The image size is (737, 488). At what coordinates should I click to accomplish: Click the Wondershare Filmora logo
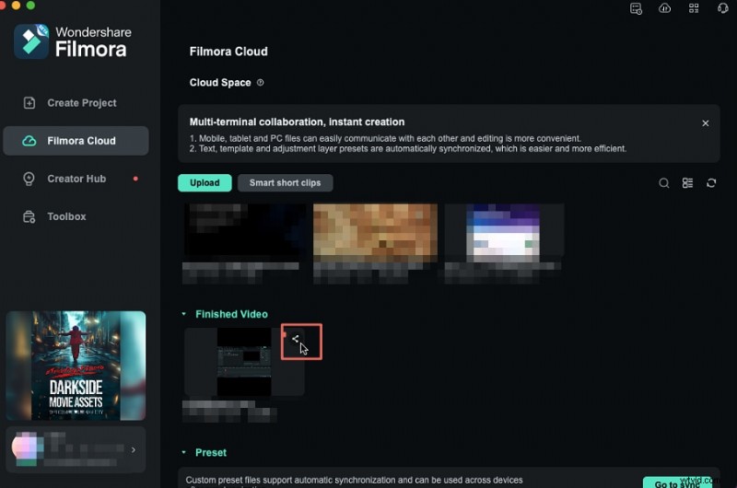pos(73,41)
